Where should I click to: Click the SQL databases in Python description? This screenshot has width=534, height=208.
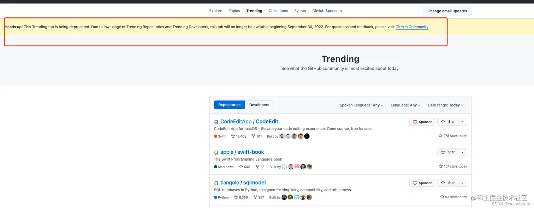tap(283, 190)
